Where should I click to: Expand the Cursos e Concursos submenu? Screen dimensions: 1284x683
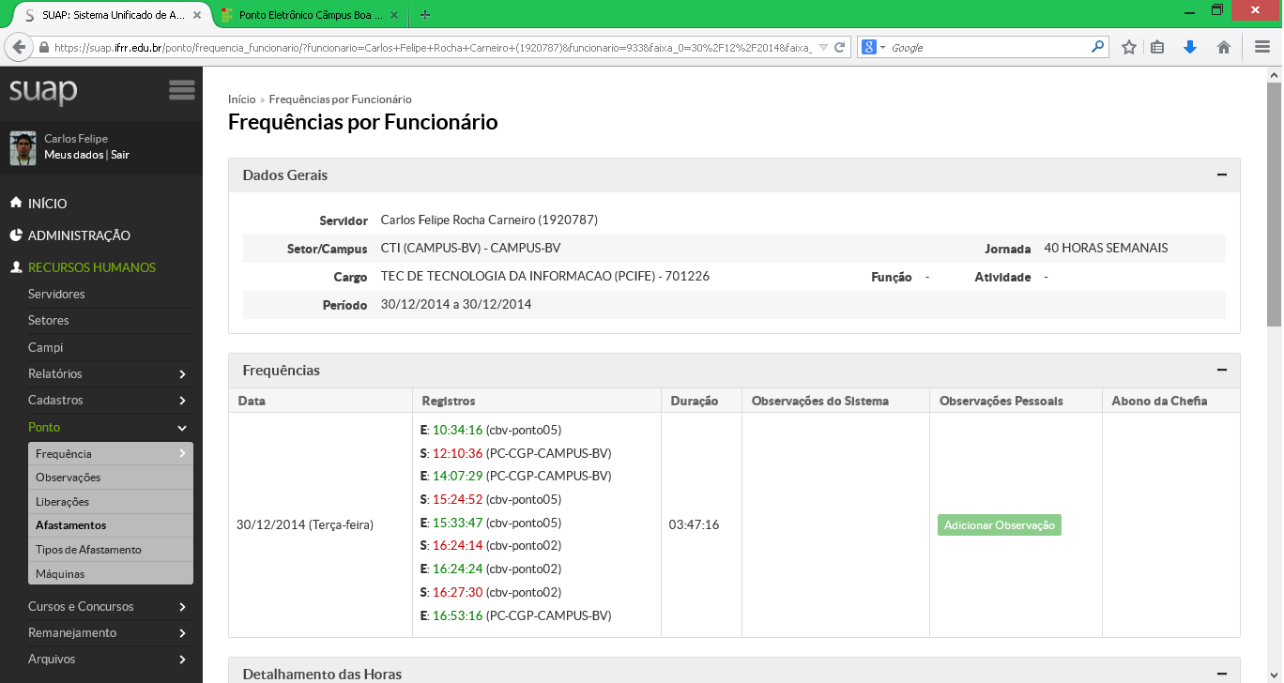pos(182,607)
